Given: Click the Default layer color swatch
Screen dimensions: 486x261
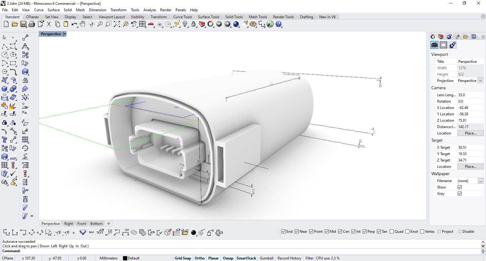Looking at the screenshot, I should (x=125, y=258).
